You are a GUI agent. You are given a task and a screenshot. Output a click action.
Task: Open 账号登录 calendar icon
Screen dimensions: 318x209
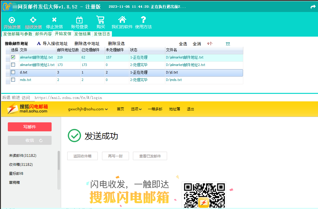(x=79, y=20)
